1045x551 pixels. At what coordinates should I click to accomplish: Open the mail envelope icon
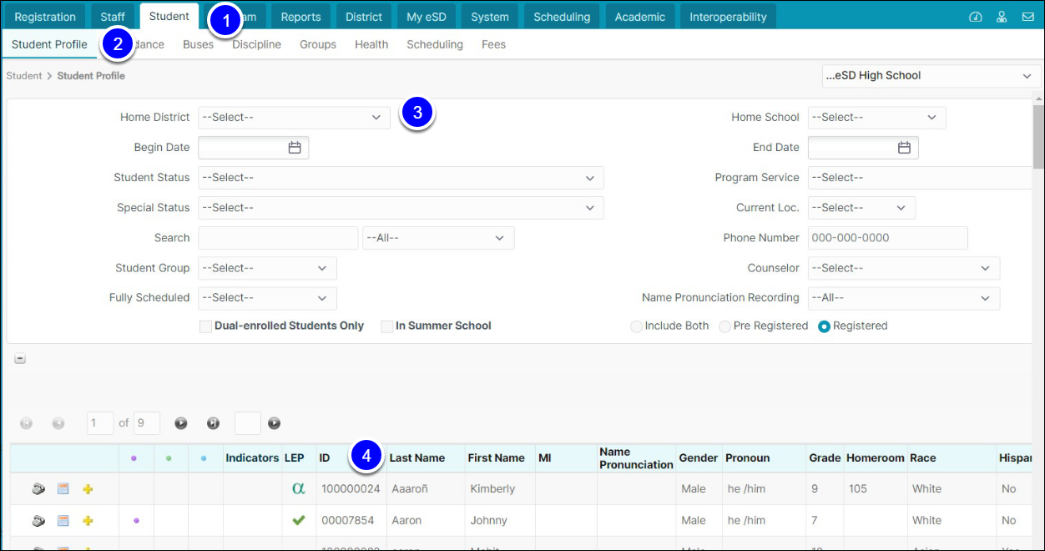coord(1027,17)
